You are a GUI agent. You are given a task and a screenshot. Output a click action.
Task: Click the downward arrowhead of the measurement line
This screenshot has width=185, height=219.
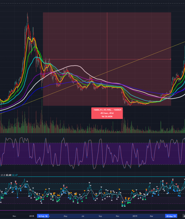pos(107,105)
